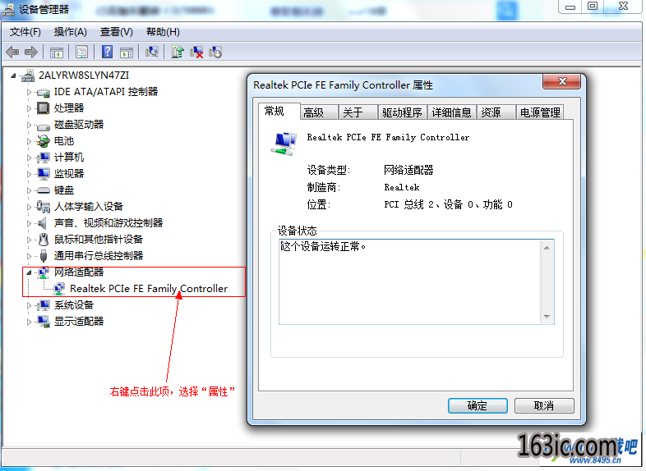Expand the 处理器 tree node
This screenshot has height=471, width=646.
click(29, 108)
